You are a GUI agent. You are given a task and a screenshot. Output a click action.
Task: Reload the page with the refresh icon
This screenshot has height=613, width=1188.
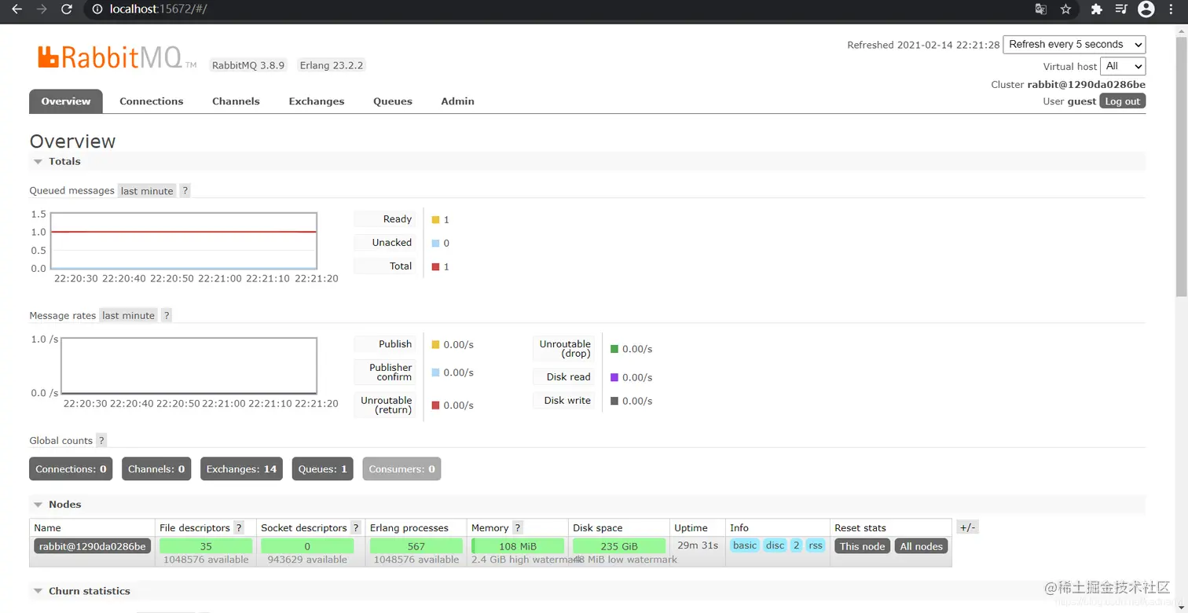[67, 9]
